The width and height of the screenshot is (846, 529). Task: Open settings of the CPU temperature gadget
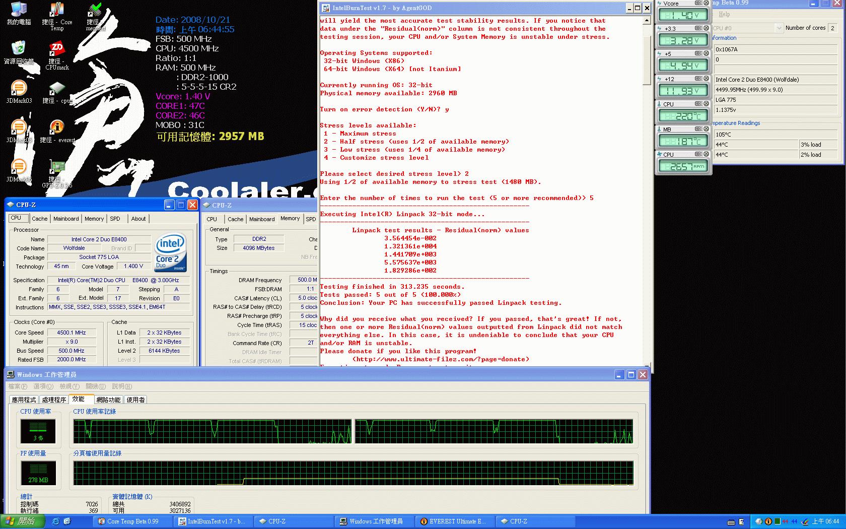tap(698, 104)
